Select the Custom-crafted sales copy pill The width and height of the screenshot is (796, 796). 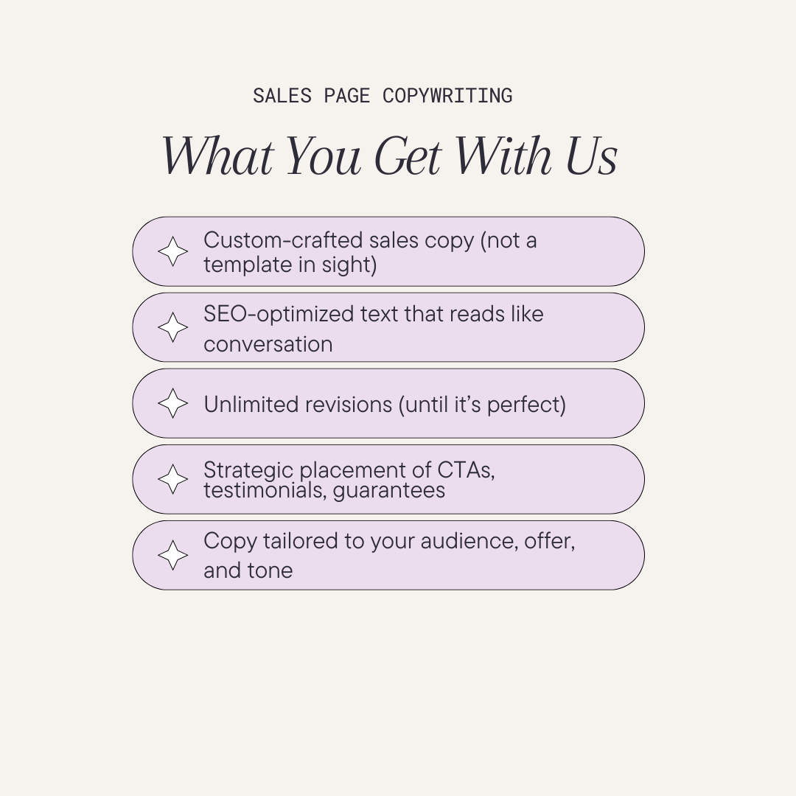coord(388,251)
